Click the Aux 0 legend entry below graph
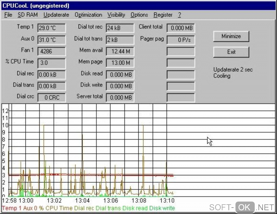The height and width of the screenshot is (214, 277). tap(30, 208)
